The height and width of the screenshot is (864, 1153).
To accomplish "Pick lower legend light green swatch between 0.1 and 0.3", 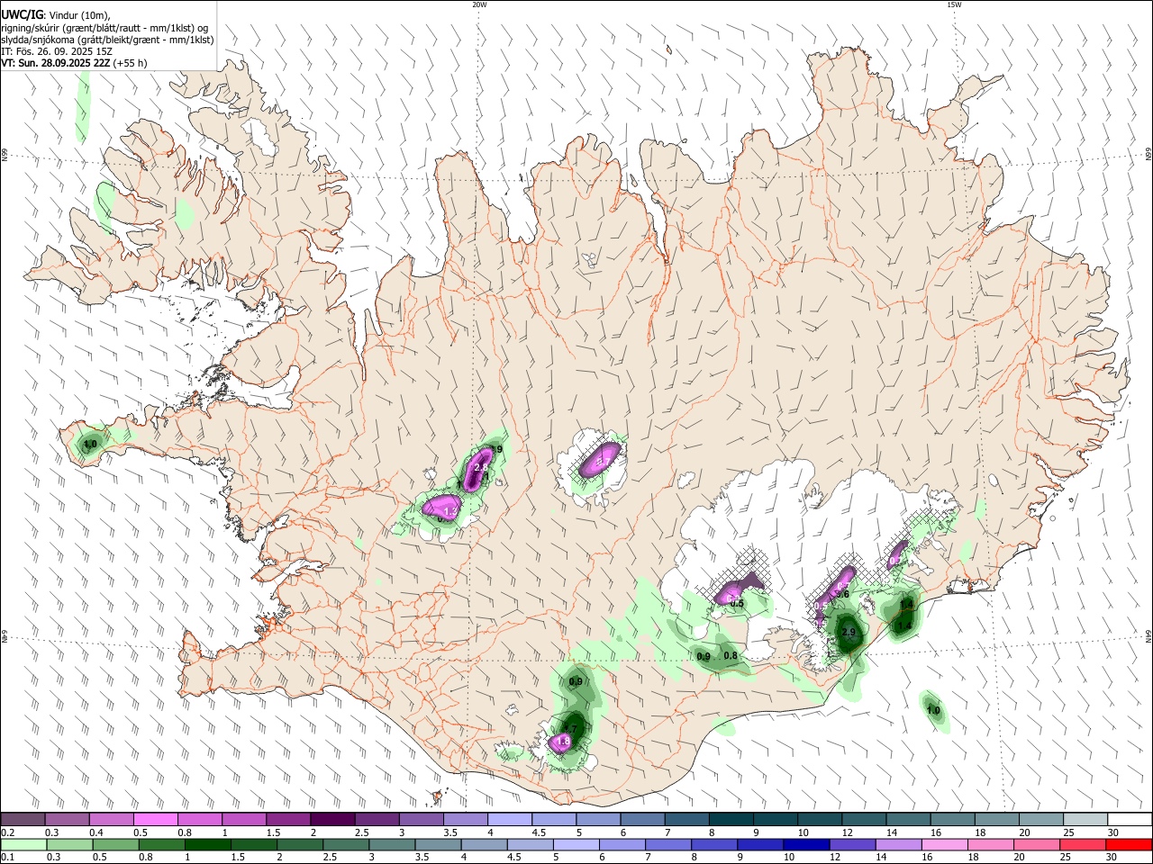I will point(23,844).
